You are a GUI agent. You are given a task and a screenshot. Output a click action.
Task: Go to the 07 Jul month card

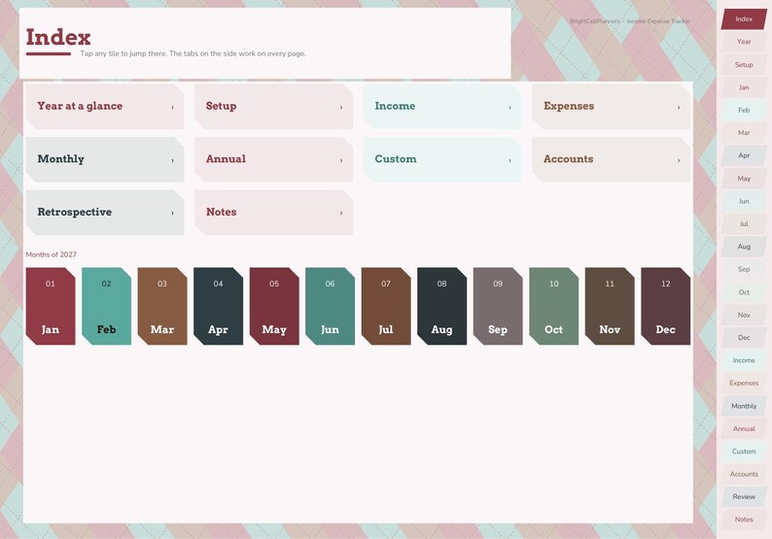click(x=386, y=306)
